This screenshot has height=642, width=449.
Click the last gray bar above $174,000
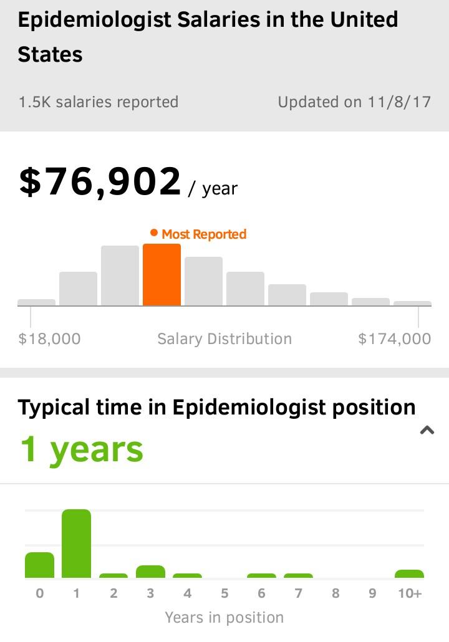(412, 304)
